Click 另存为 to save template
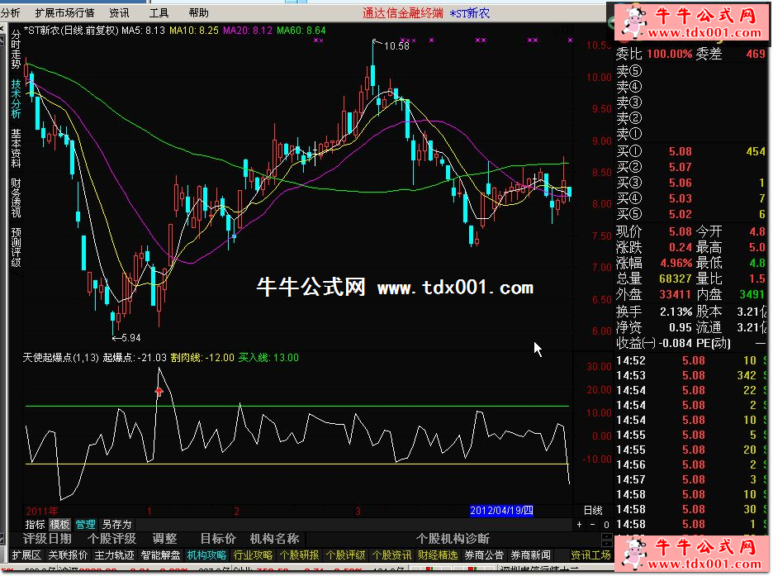Image resolution: width=773 pixels, height=576 pixels. (x=116, y=524)
